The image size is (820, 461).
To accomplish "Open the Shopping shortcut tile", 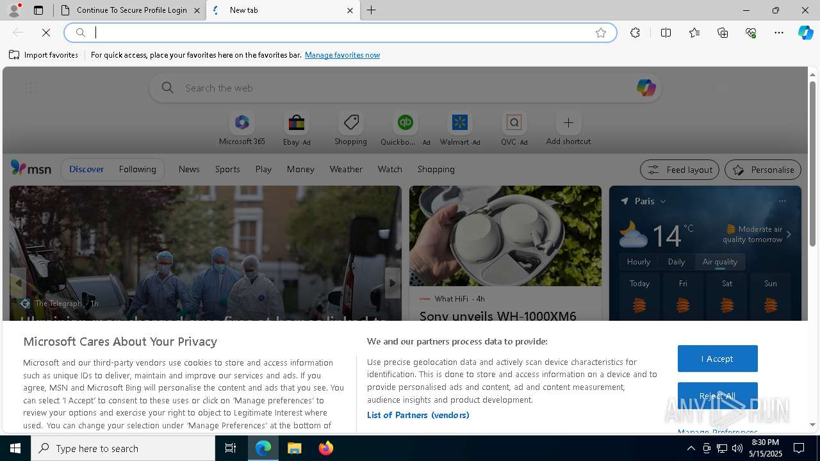I will [x=350, y=129].
